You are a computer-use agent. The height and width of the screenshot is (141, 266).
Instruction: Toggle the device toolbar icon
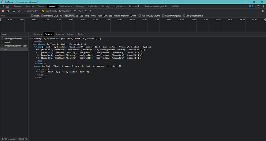[x=7, y=6]
